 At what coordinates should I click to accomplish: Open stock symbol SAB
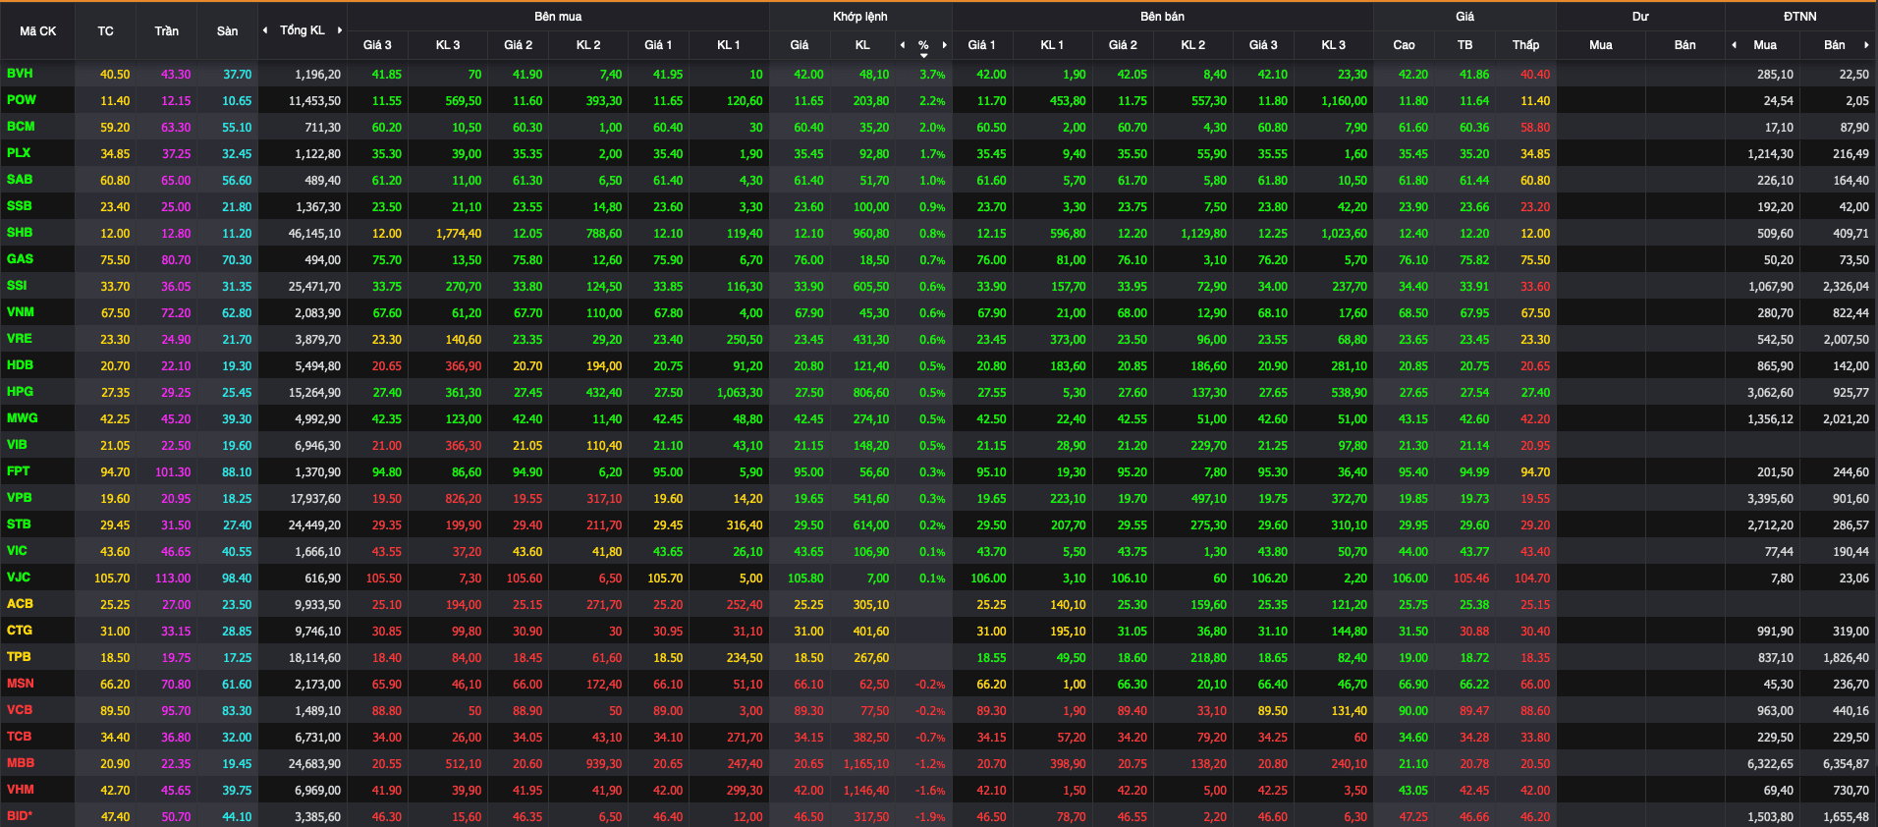pyautogui.click(x=20, y=180)
